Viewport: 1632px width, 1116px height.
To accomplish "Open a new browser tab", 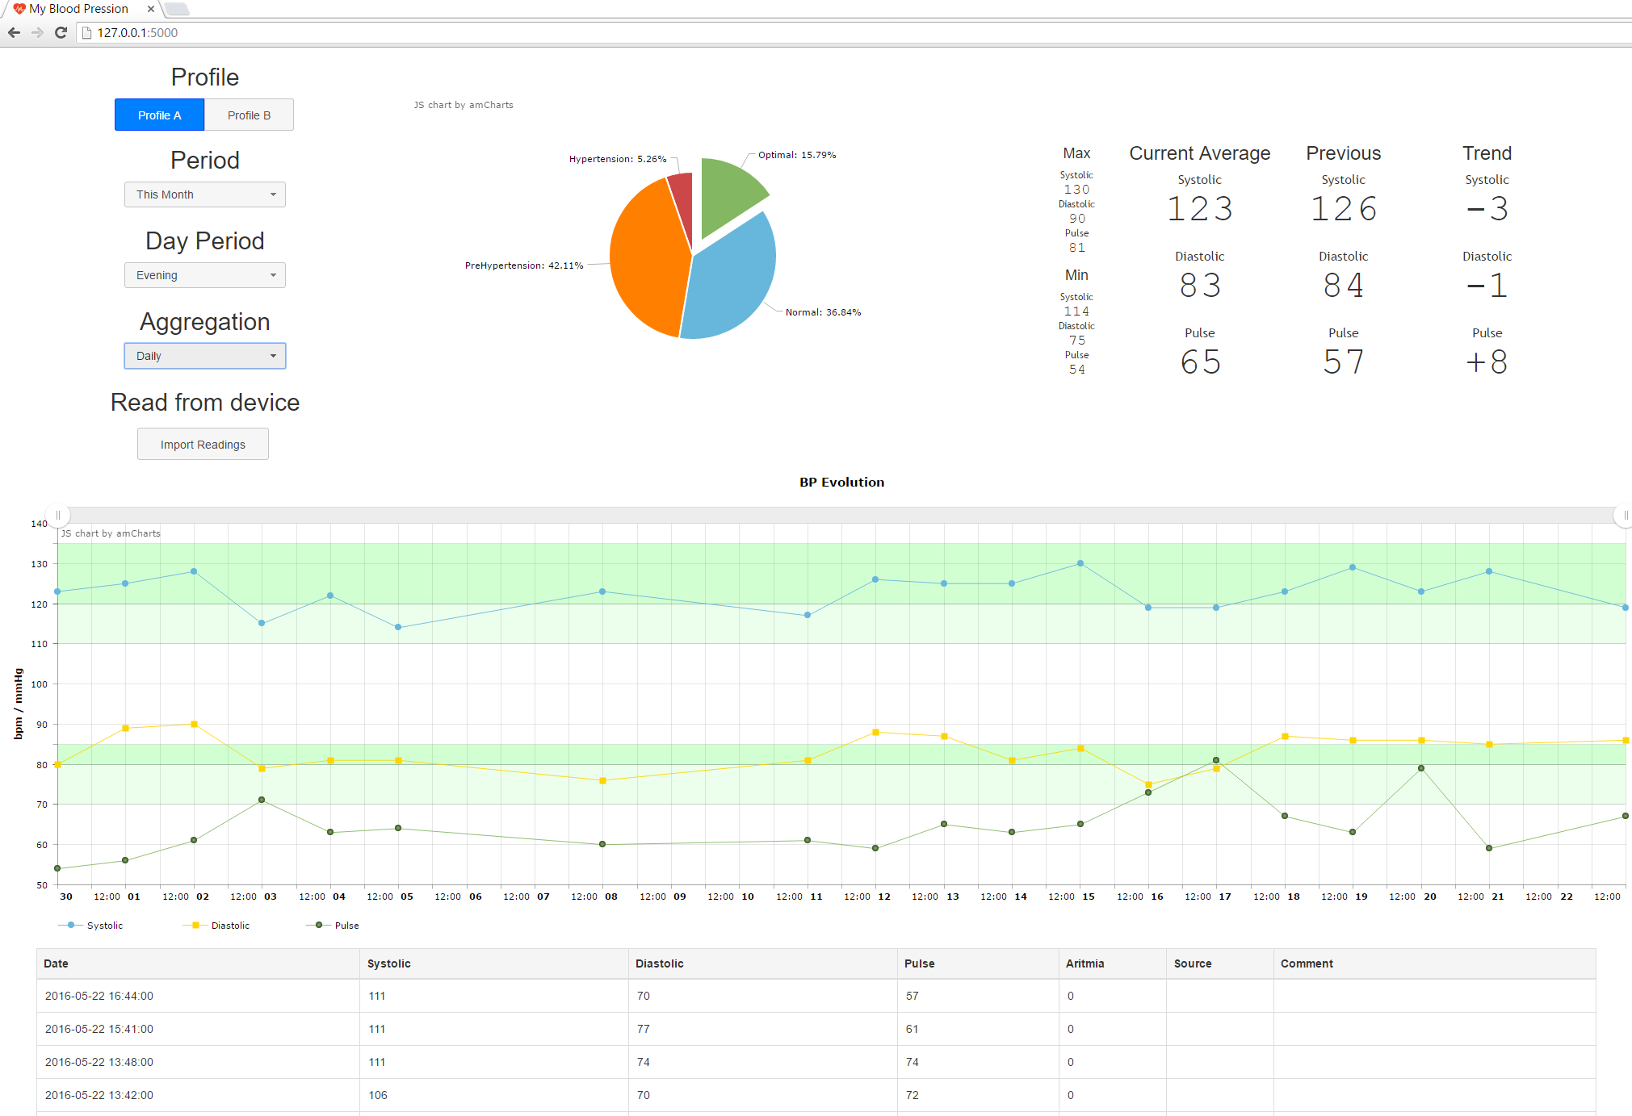I will (x=177, y=9).
